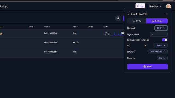Expand the RADIUS Click + to Add dropdown
175x98 pixels.
(158, 52)
